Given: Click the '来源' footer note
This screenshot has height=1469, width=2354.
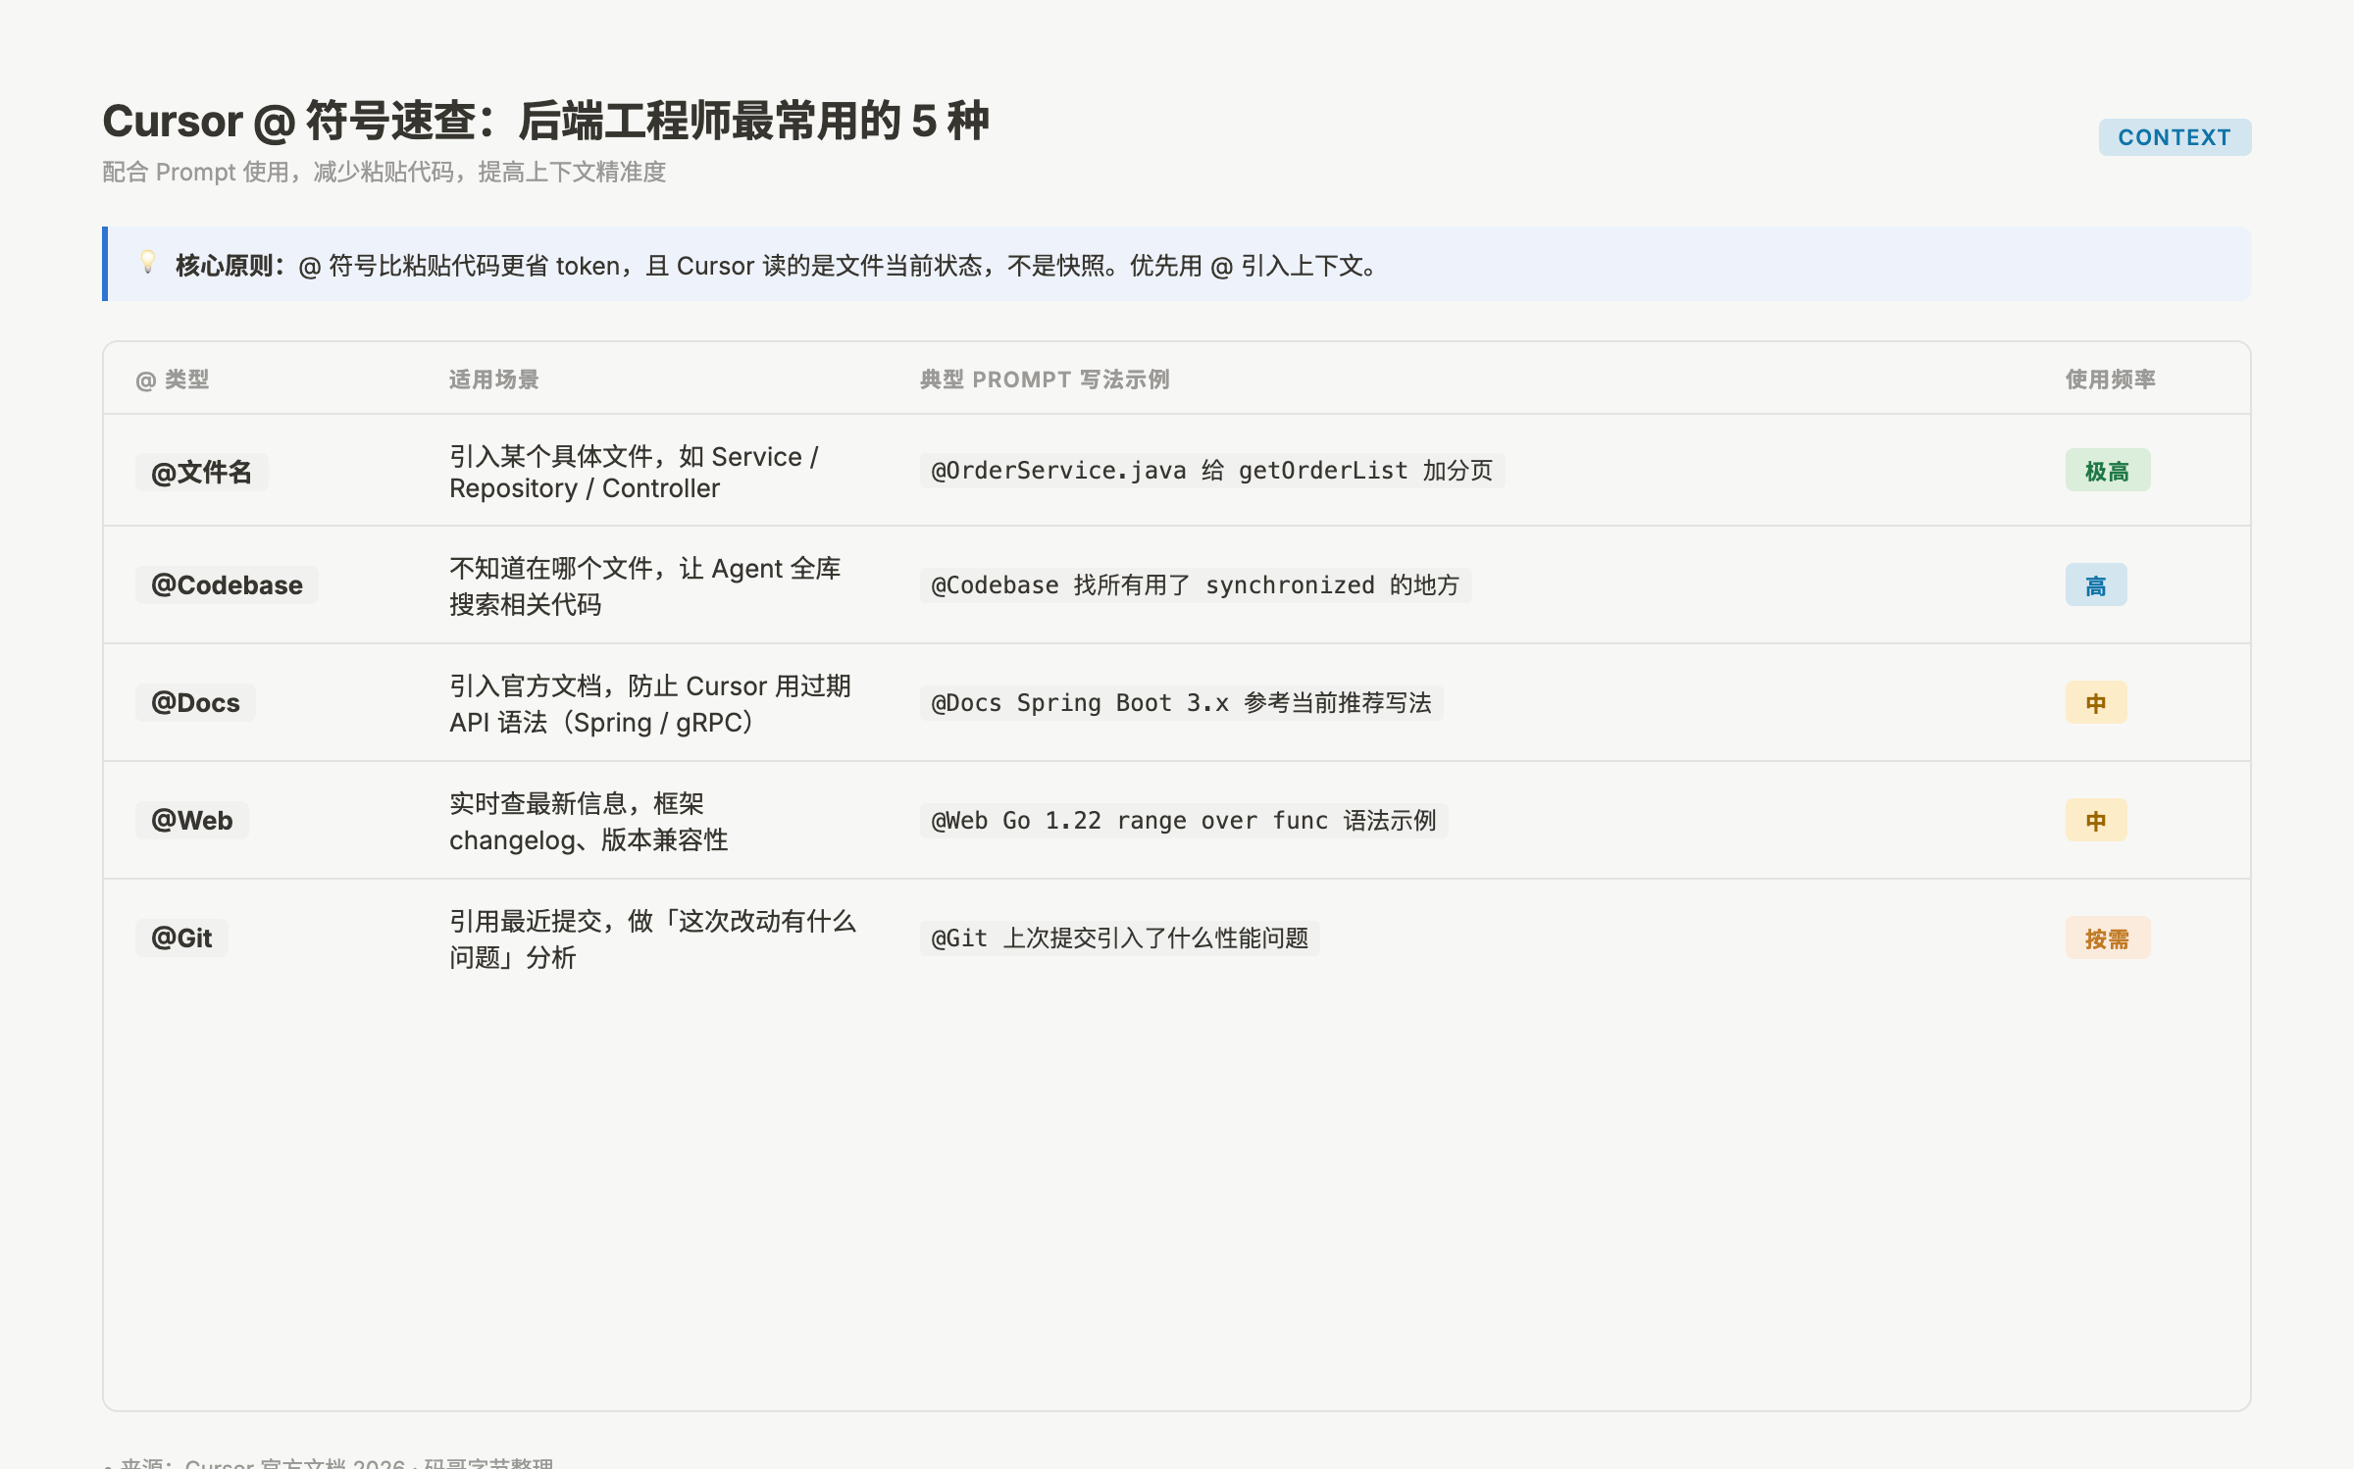Looking at the screenshot, I should point(329,1462).
